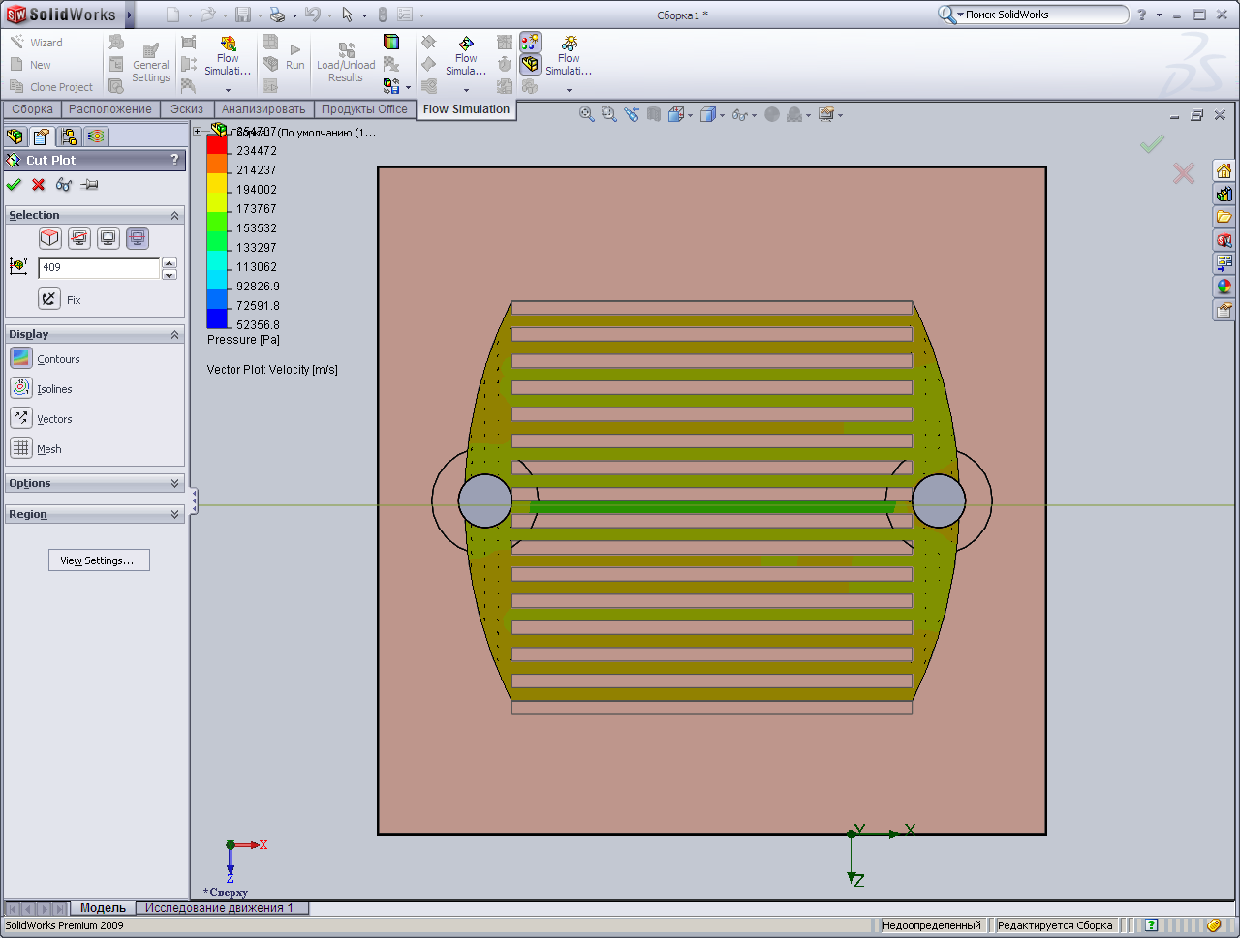1240x938 pixels.
Task: Expand the Options section
Action: [x=175, y=483]
